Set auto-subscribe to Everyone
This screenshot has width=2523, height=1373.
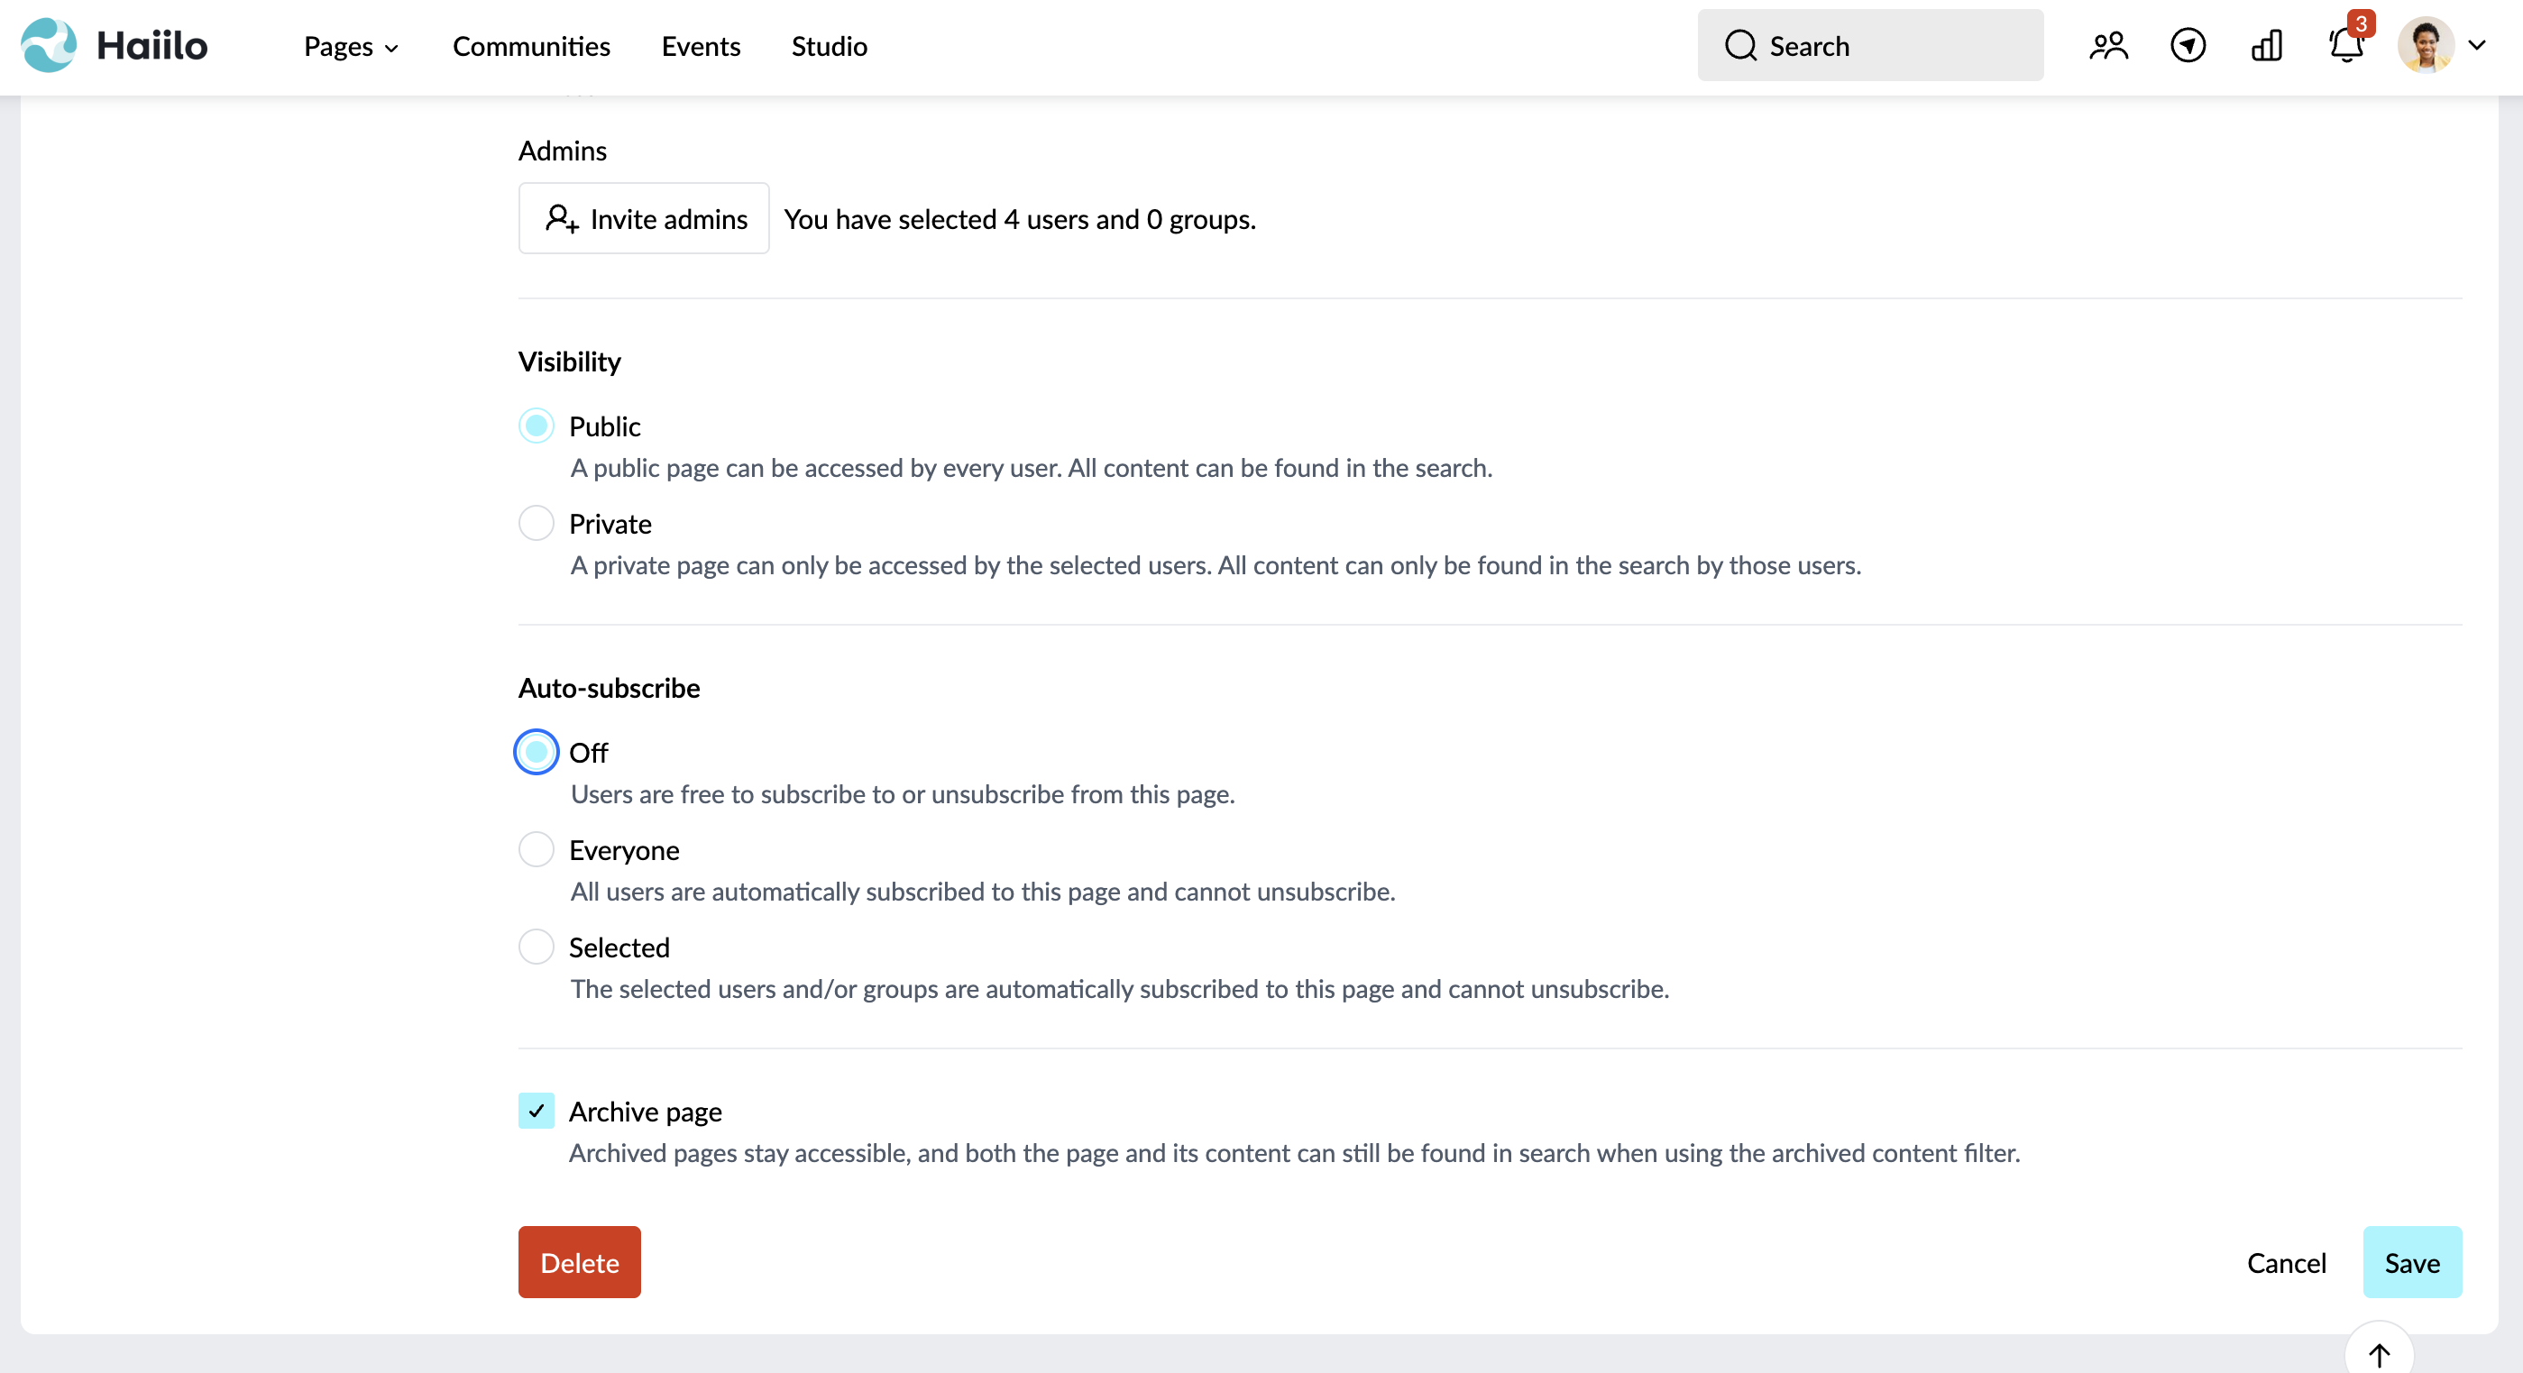point(536,849)
